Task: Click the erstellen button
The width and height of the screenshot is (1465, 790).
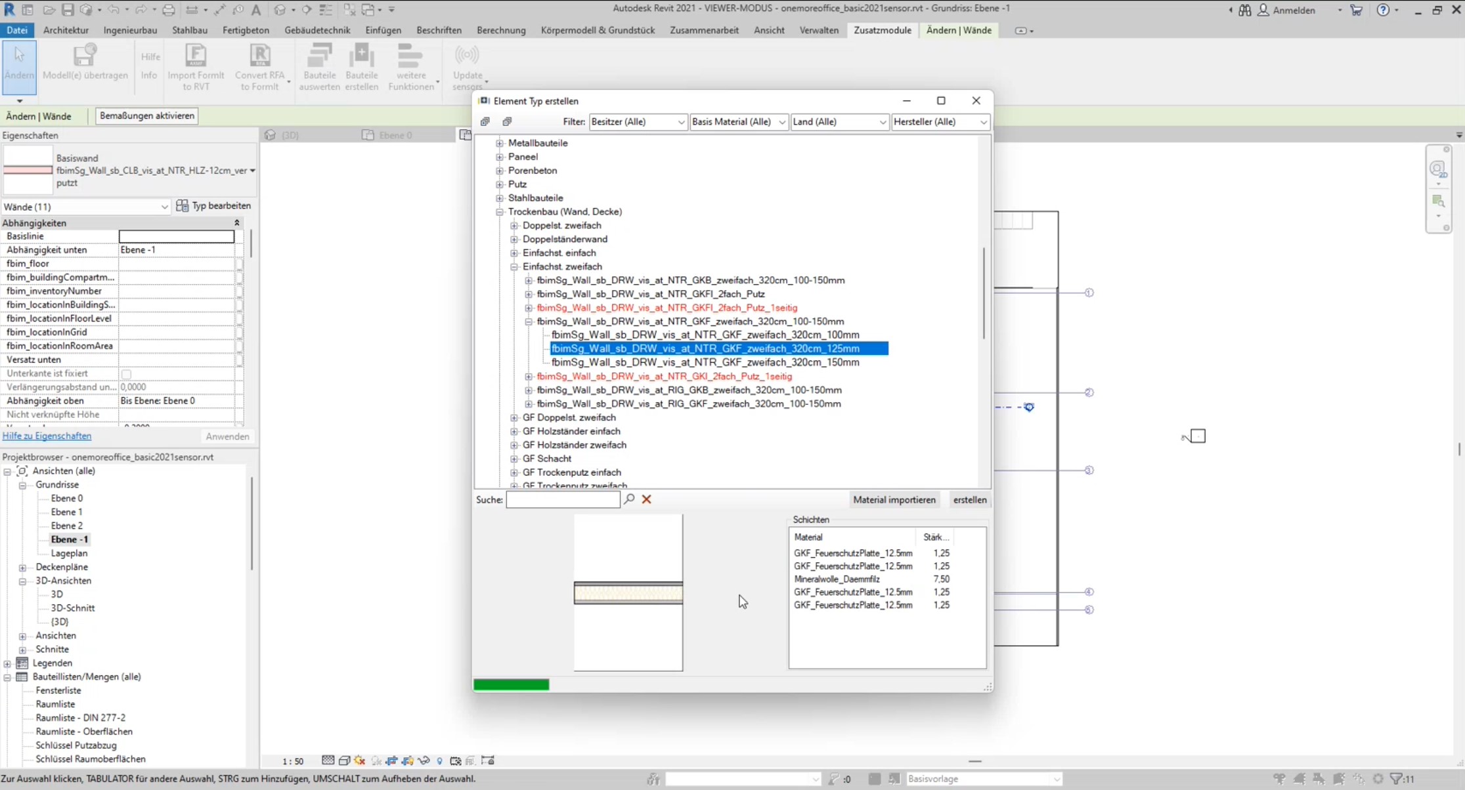Action: 969,500
